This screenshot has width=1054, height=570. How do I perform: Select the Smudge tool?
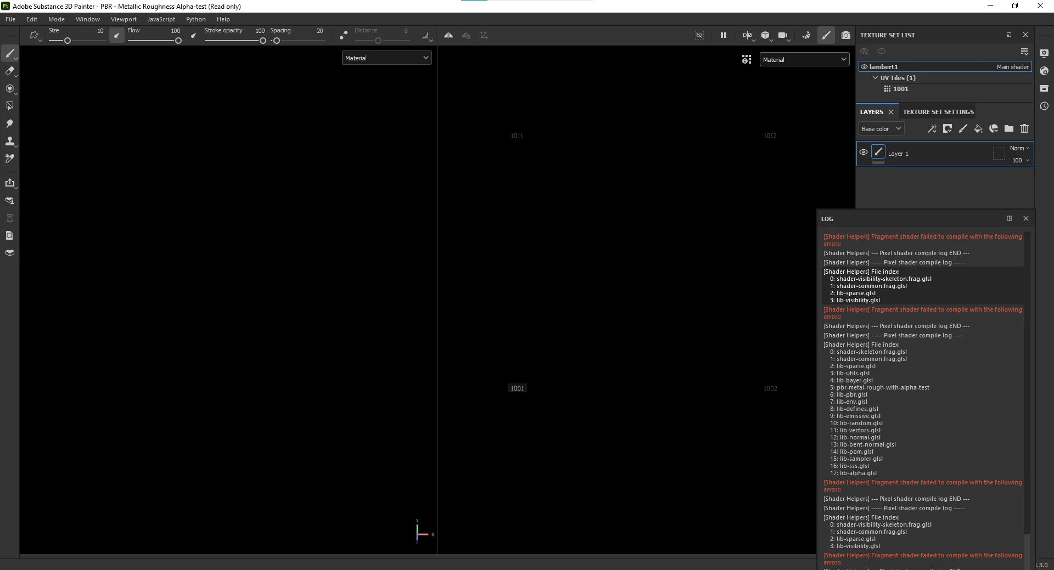(10, 123)
